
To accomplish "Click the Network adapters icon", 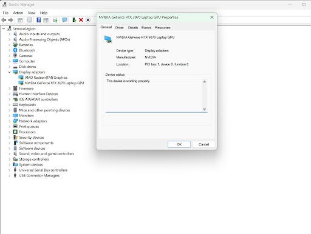I will click(x=15, y=121).
